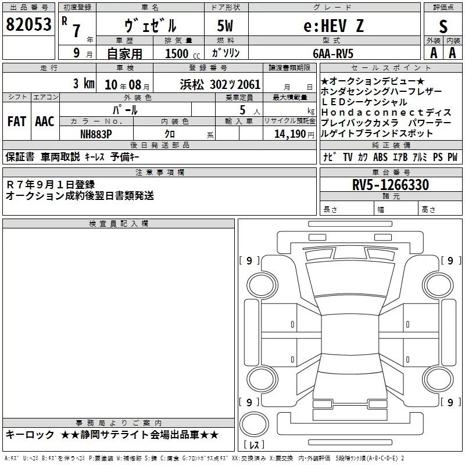Image resolution: width=465 pixels, height=465 pixels.
Task: Click vehicle history value 自家用
Action: click(124, 53)
